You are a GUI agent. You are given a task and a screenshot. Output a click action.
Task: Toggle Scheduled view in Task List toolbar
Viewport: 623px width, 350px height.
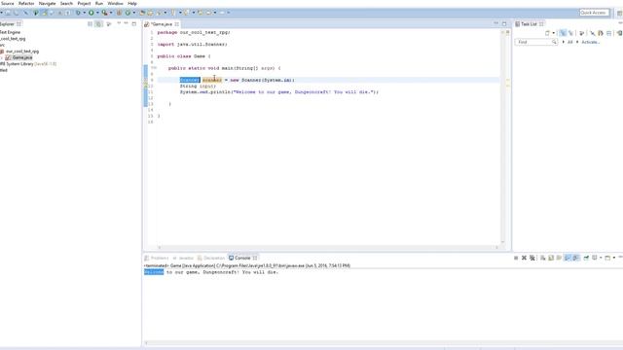570,33
